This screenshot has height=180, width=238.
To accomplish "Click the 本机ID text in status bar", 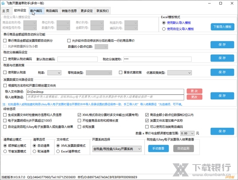I will tap(107, 177).
